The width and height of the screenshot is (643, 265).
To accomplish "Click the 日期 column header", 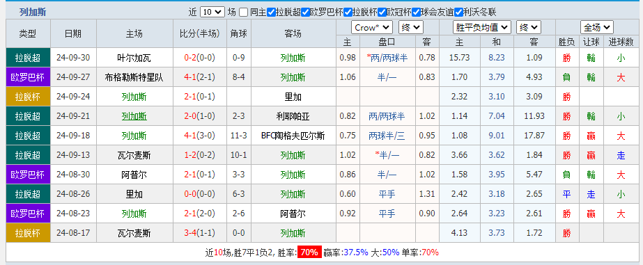I will point(73,34).
